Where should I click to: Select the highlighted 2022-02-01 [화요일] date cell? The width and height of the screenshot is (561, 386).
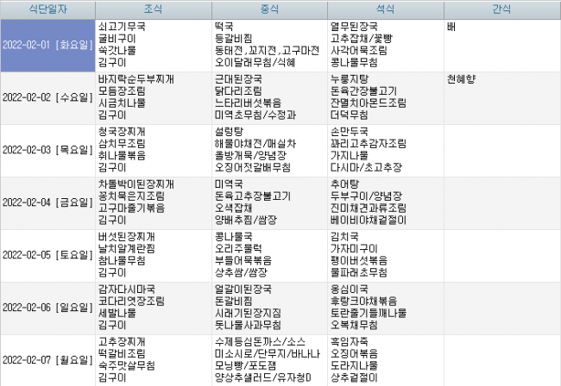pos(47,45)
